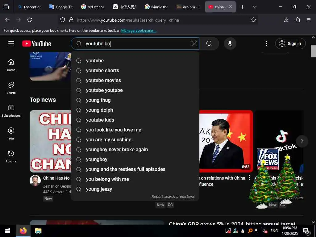Choose 'you look like you love me'
This screenshot has height=237, width=316.
pyautogui.click(x=135, y=130)
